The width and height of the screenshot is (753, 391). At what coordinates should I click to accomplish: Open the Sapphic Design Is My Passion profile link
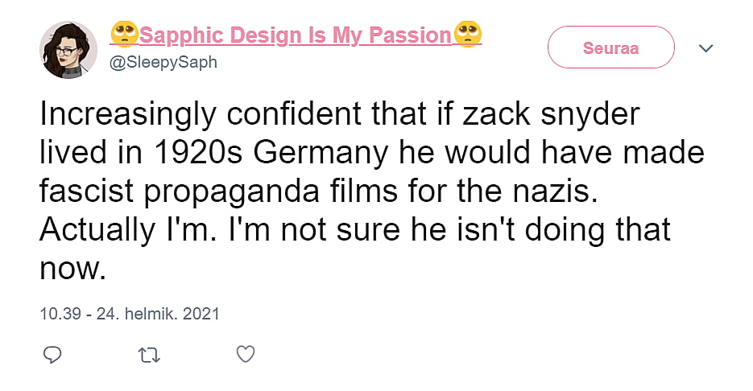pos(295,35)
